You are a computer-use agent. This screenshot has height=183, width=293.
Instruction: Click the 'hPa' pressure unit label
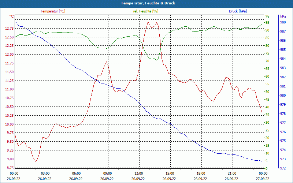click(x=283, y=16)
